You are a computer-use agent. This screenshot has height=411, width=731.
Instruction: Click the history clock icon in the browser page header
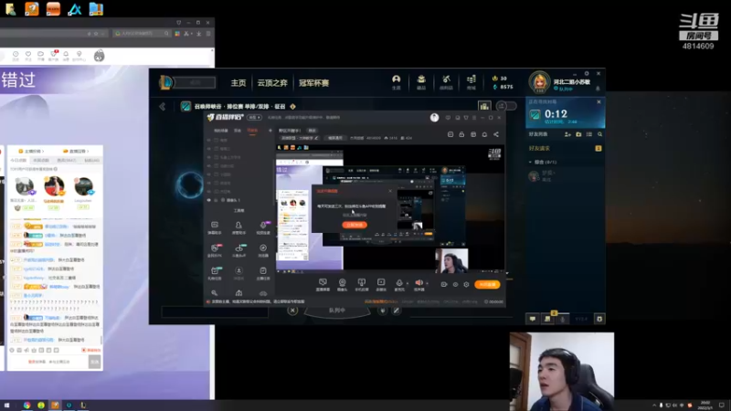[x=16, y=56]
